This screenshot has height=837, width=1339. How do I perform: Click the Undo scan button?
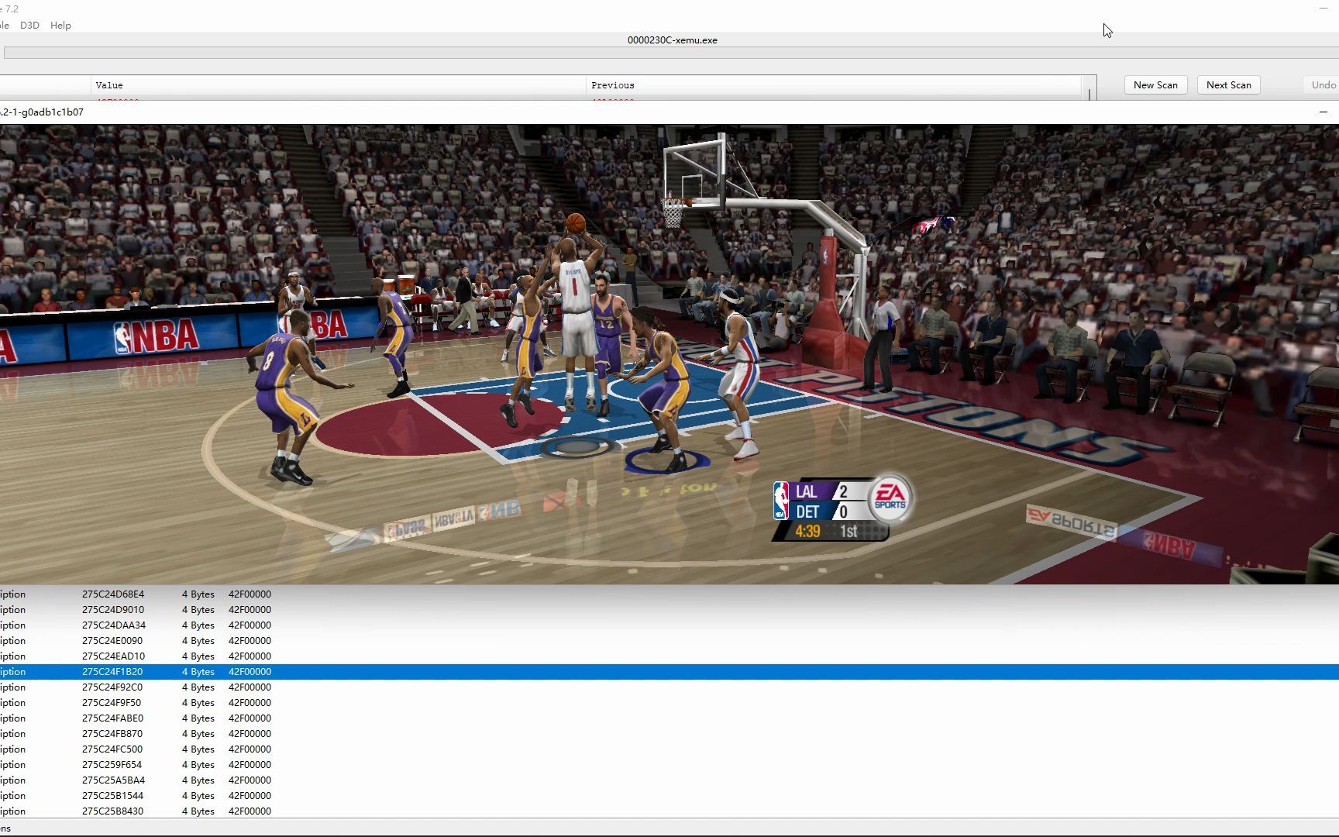1322,84
